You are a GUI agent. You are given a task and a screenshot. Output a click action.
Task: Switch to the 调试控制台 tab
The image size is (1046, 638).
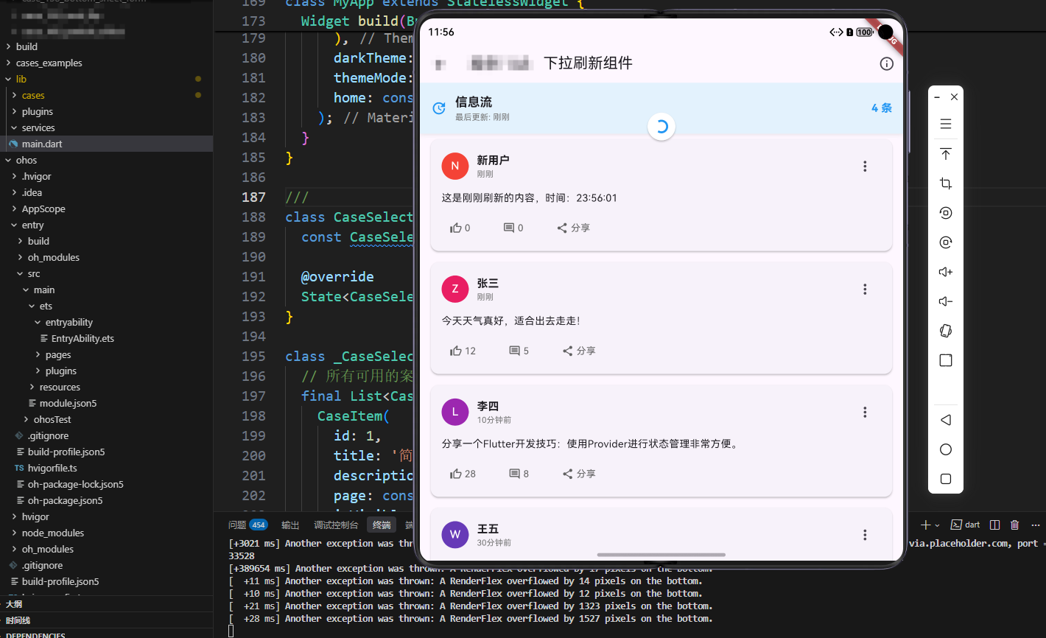(x=336, y=525)
